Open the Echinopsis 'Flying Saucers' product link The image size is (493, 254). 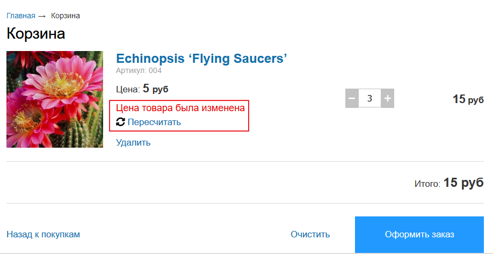coord(201,59)
